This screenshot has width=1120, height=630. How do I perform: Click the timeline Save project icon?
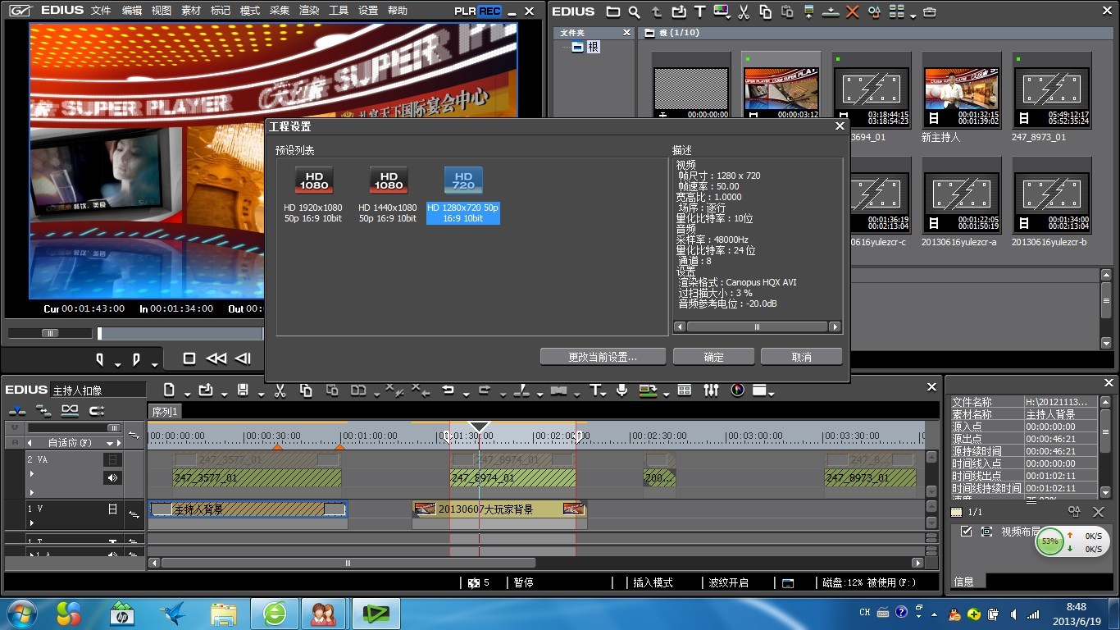(242, 390)
